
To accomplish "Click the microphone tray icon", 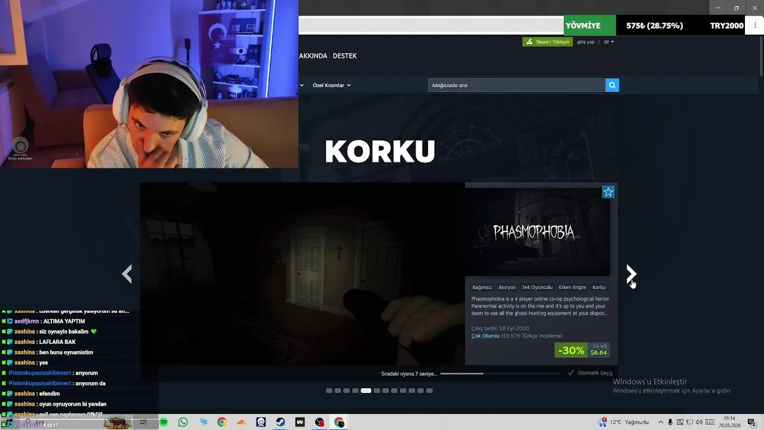I will [670, 422].
